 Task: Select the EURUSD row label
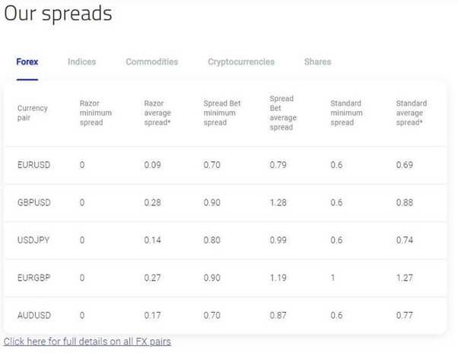(x=34, y=165)
